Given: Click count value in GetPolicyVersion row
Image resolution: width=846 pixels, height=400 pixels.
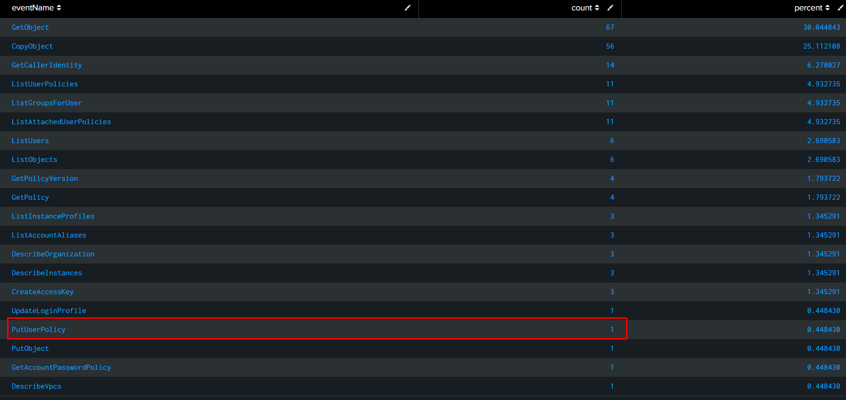Looking at the screenshot, I should tap(612, 179).
